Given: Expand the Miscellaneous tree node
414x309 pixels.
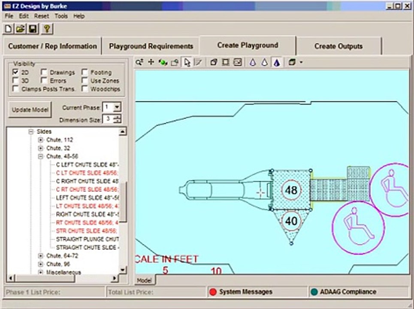Looking at the screenshot, I should pyautogui.click(x=40, y=272).
